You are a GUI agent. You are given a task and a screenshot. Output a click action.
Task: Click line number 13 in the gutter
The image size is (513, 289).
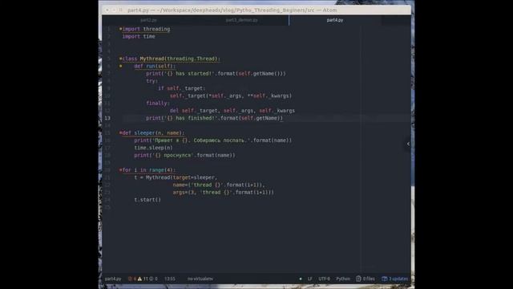[107, 118]
